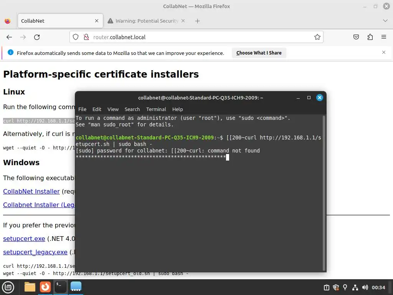
Task: Click the blue keyboard taskbar window icon
Action: tap(76, 287)
